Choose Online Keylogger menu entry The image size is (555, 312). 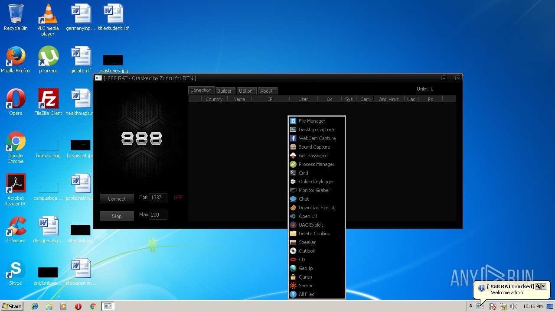(317, 182)
